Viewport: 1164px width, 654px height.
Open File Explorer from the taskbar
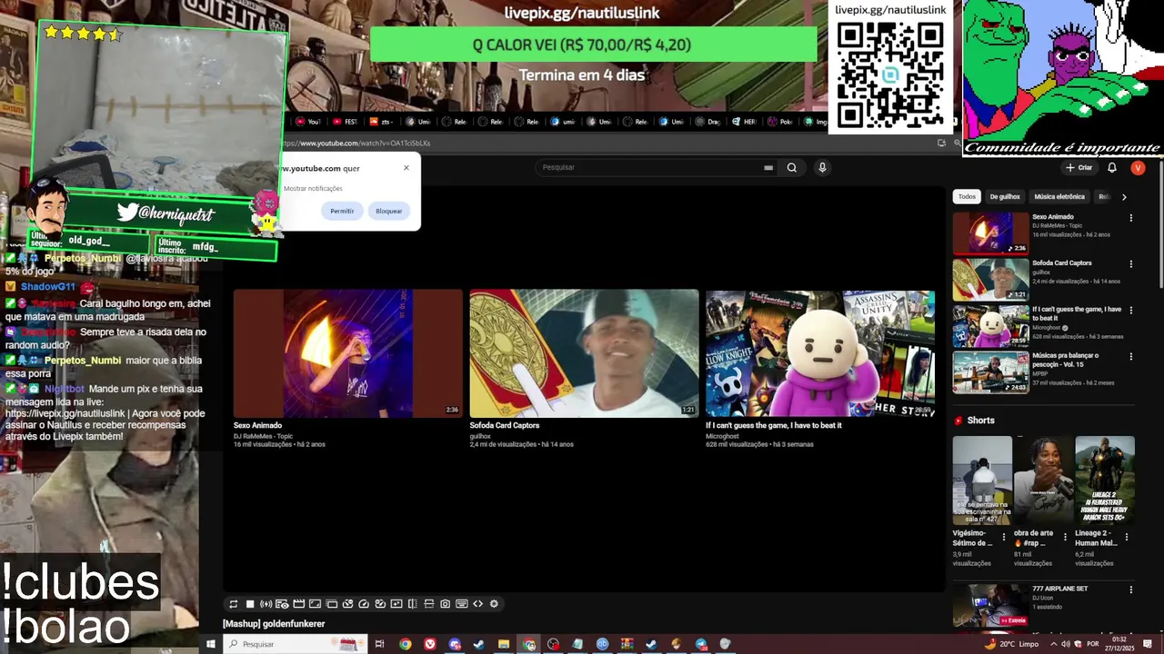click(x=504, y=644)
